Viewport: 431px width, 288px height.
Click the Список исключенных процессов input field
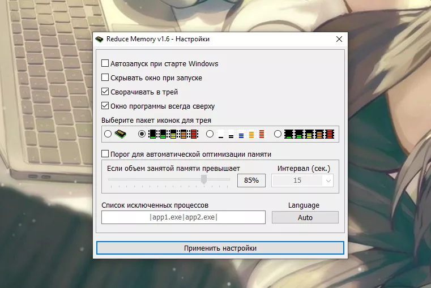tap(184, 217)
